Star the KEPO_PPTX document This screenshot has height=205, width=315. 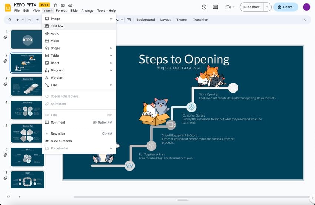point(55,5)
